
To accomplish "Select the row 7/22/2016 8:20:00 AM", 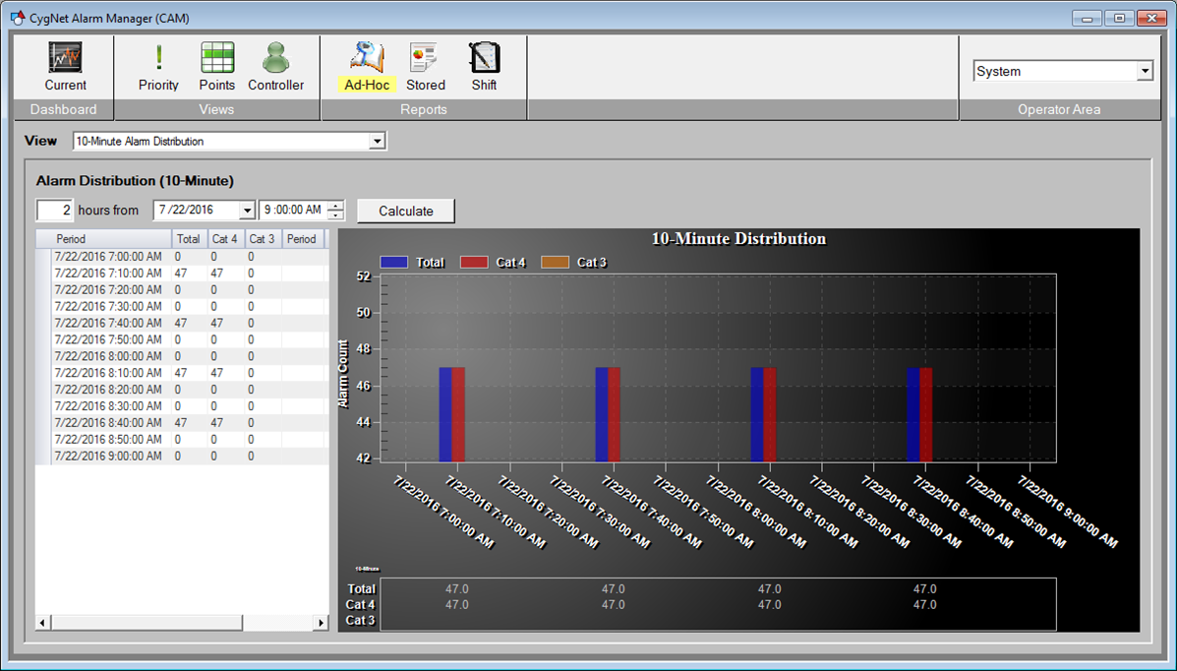I will click(183, 390).
